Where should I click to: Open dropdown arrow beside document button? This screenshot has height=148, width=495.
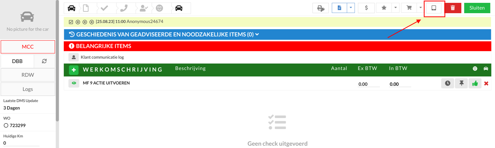pos(351,8)
